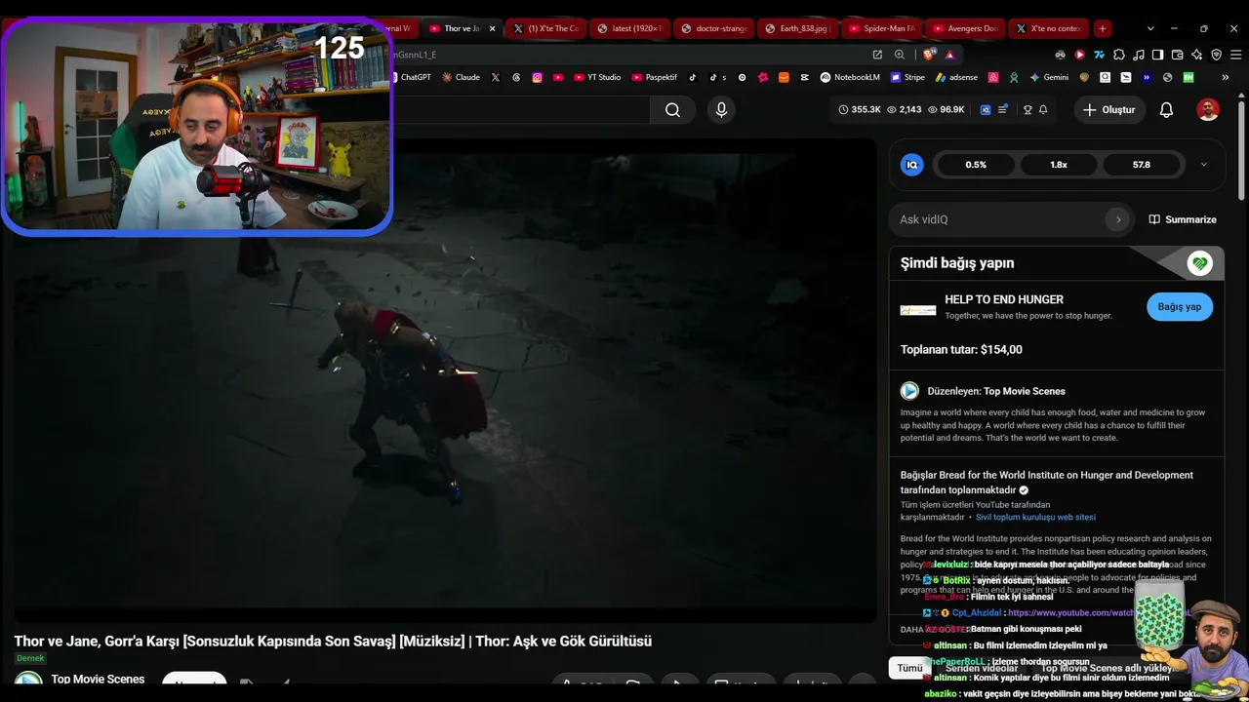
Task: Switch to the latest (1920×1...) tab
Action: point(630,28)
